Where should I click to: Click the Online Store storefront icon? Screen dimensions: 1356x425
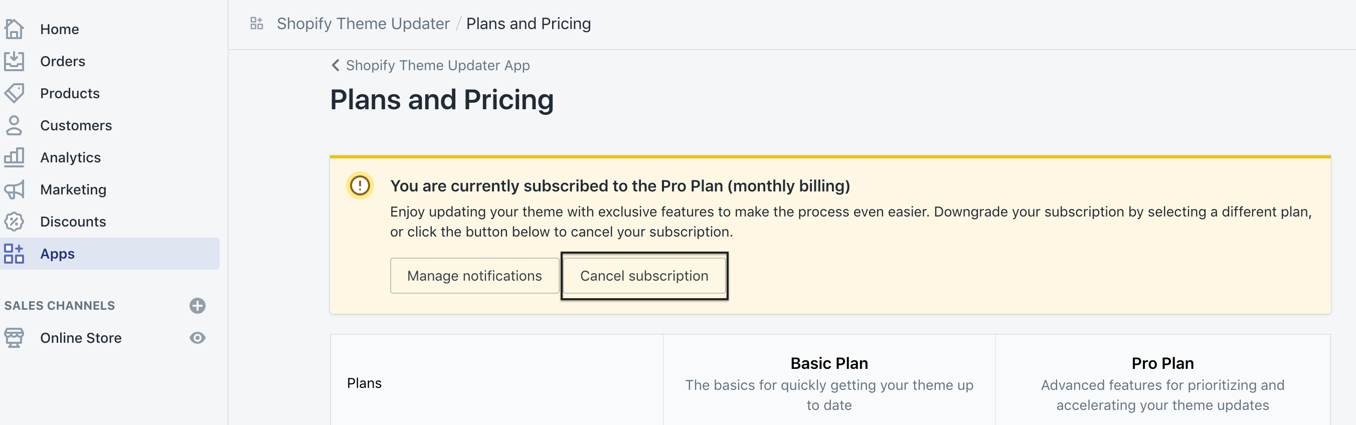click(x=14, y=338)
